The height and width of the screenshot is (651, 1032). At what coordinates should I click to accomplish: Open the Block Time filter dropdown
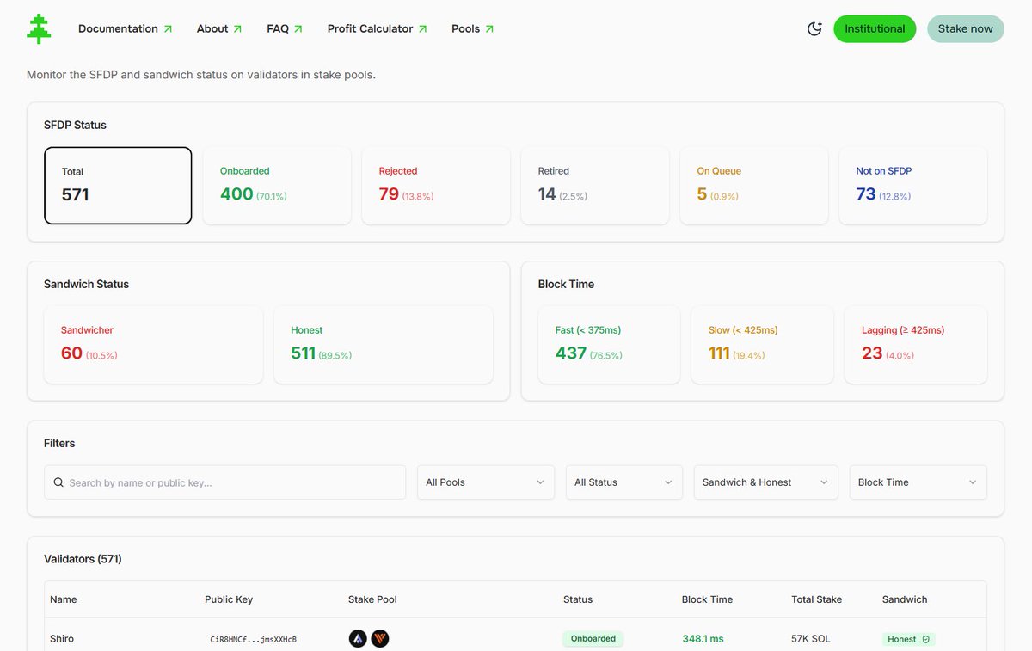[918, 482]
